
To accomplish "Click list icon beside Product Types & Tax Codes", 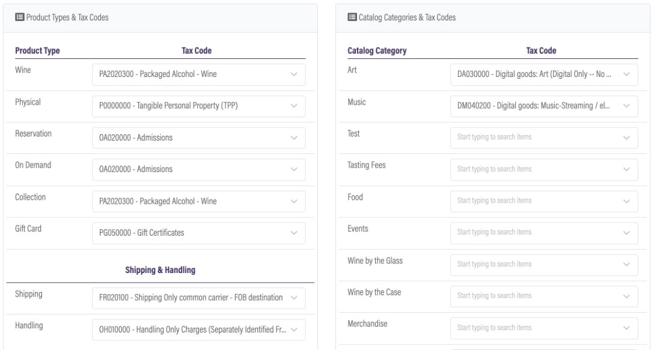I will click(x=19, y=18).
